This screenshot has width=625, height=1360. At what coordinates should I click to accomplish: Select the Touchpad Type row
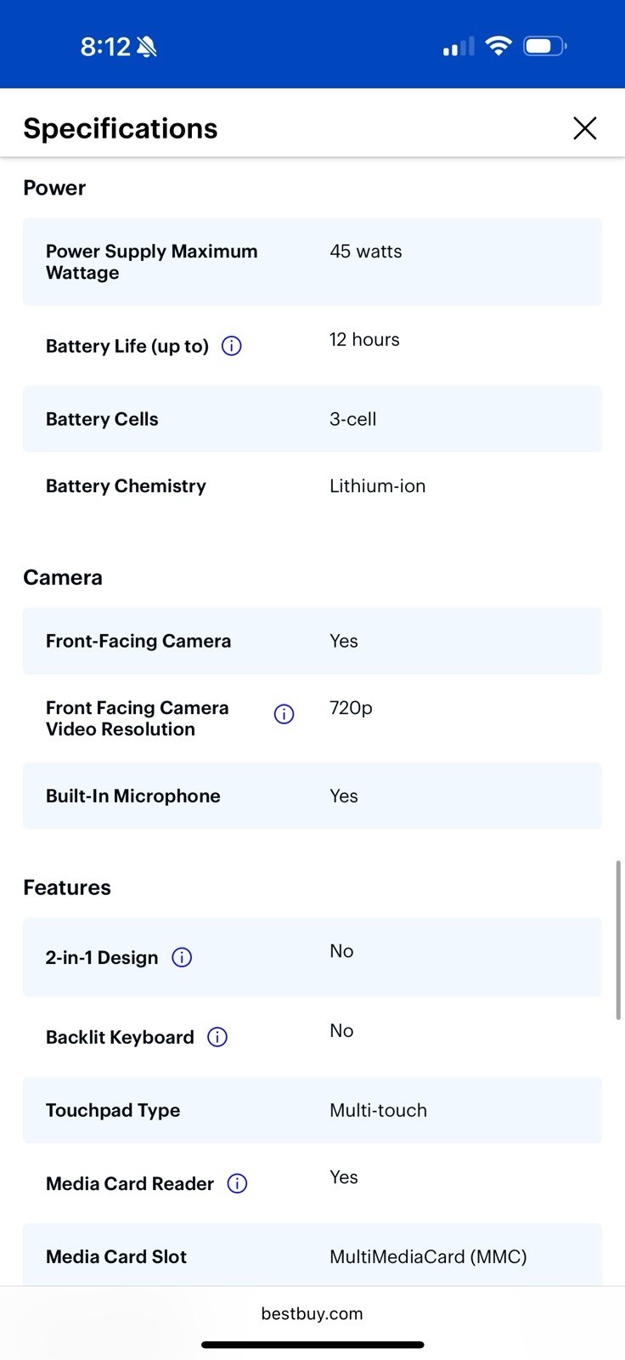pos(312,1110)
